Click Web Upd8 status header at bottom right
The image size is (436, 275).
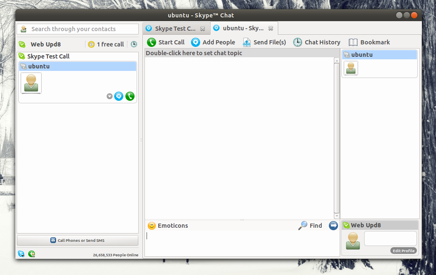point(380,225)
